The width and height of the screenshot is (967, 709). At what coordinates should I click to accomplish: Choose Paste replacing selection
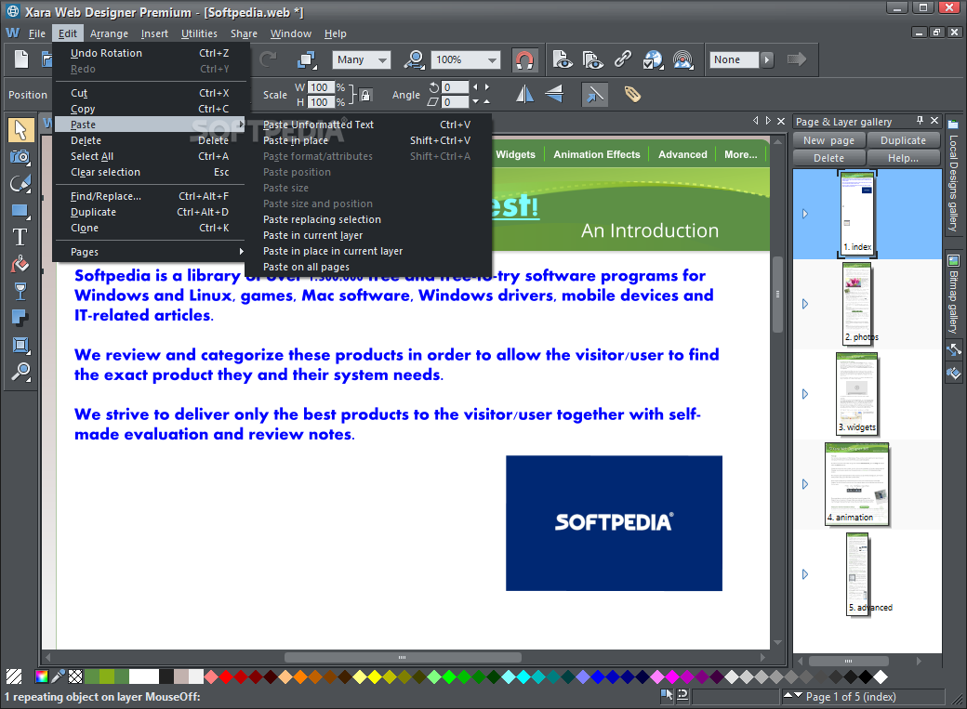[x=368, y=219]
